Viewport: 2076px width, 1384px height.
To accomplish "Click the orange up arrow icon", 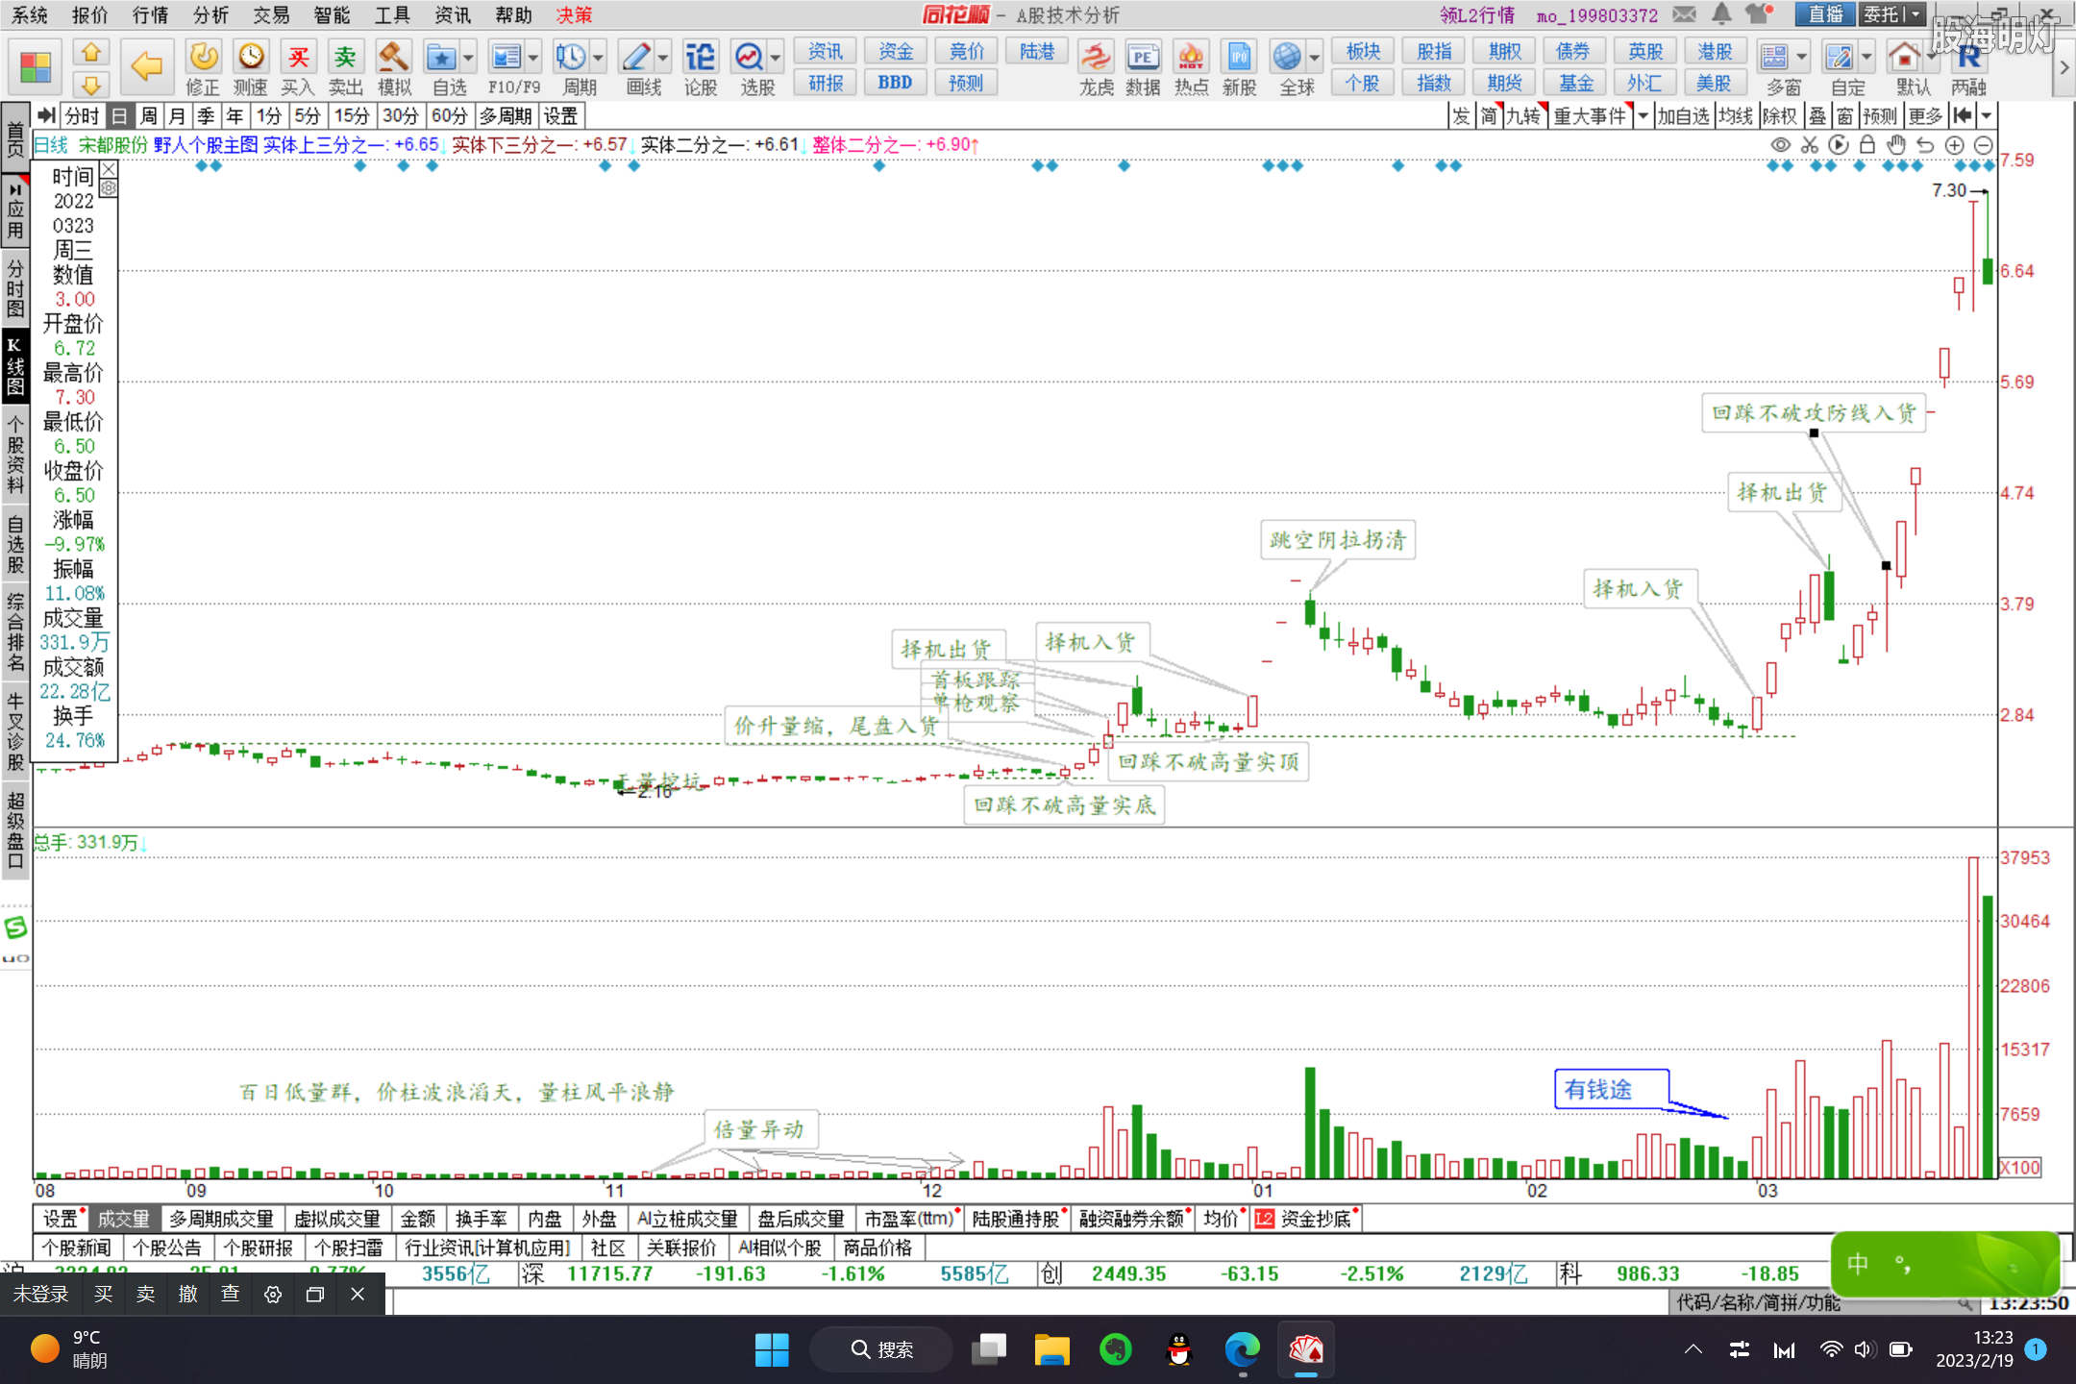I will tap(91, 52).
